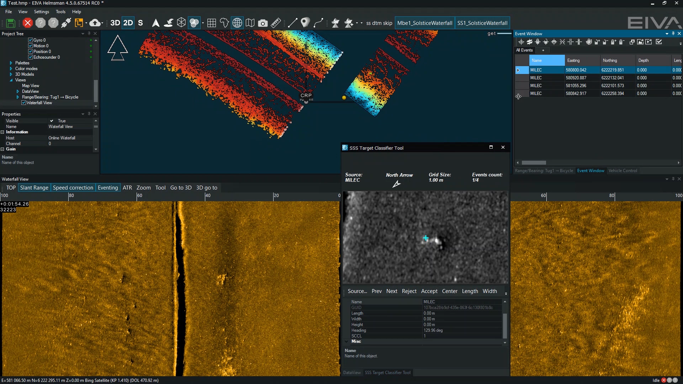Click the map pin waypoint icon
The width and height of the screenshot is (683, 384).
[305, 23]
